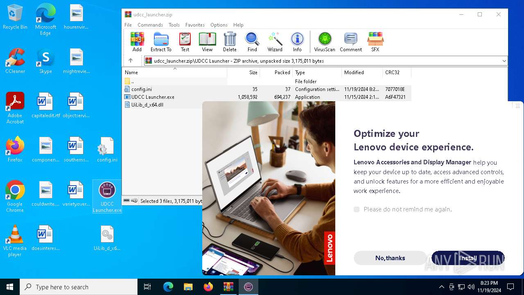Click the SFX toolbar icon

coord(375,42)
